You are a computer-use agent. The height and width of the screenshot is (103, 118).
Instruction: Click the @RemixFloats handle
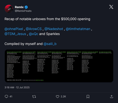[23, 11]
